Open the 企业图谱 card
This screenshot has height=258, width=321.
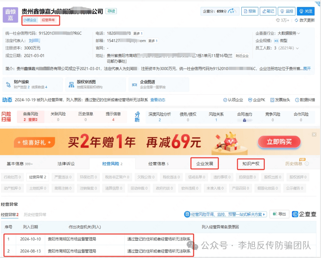point(159,84)
